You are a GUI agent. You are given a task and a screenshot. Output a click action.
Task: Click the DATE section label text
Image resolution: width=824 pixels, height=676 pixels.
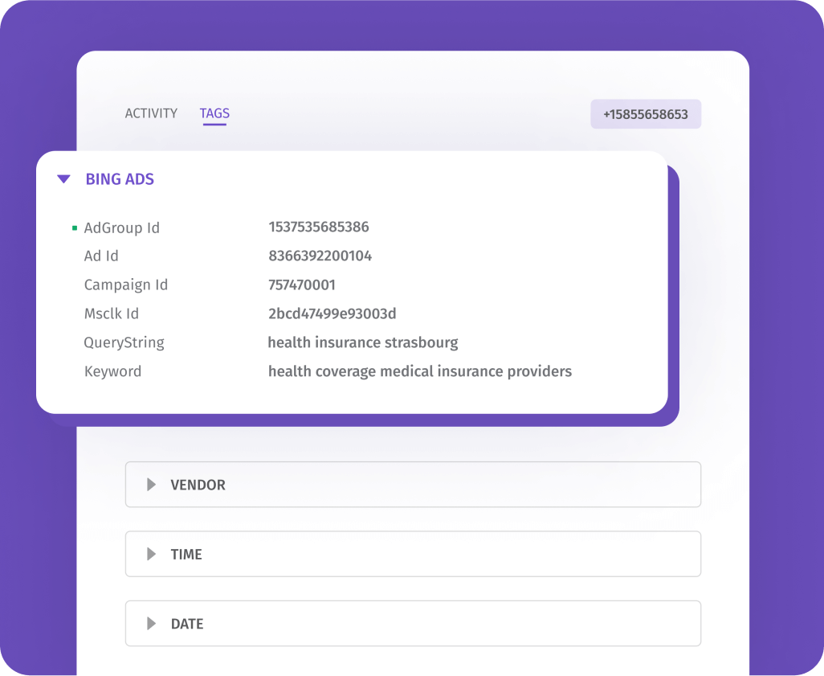187,624
